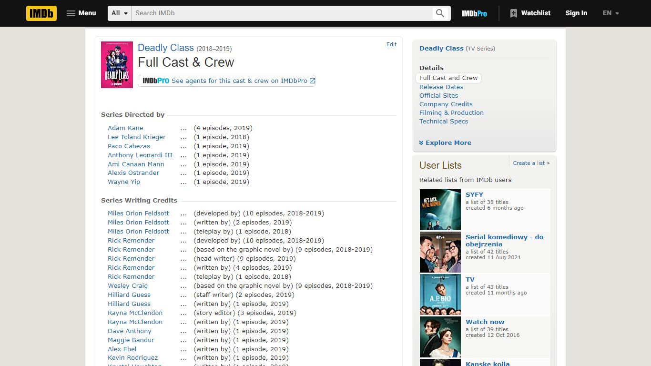Open the IMDbPro header link
This screenshot has width=651, height=366.
tap(474, 13)
